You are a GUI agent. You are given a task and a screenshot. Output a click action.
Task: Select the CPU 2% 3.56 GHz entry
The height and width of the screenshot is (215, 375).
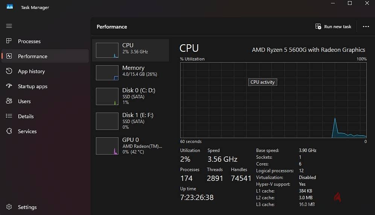click(x=131, y=50)
